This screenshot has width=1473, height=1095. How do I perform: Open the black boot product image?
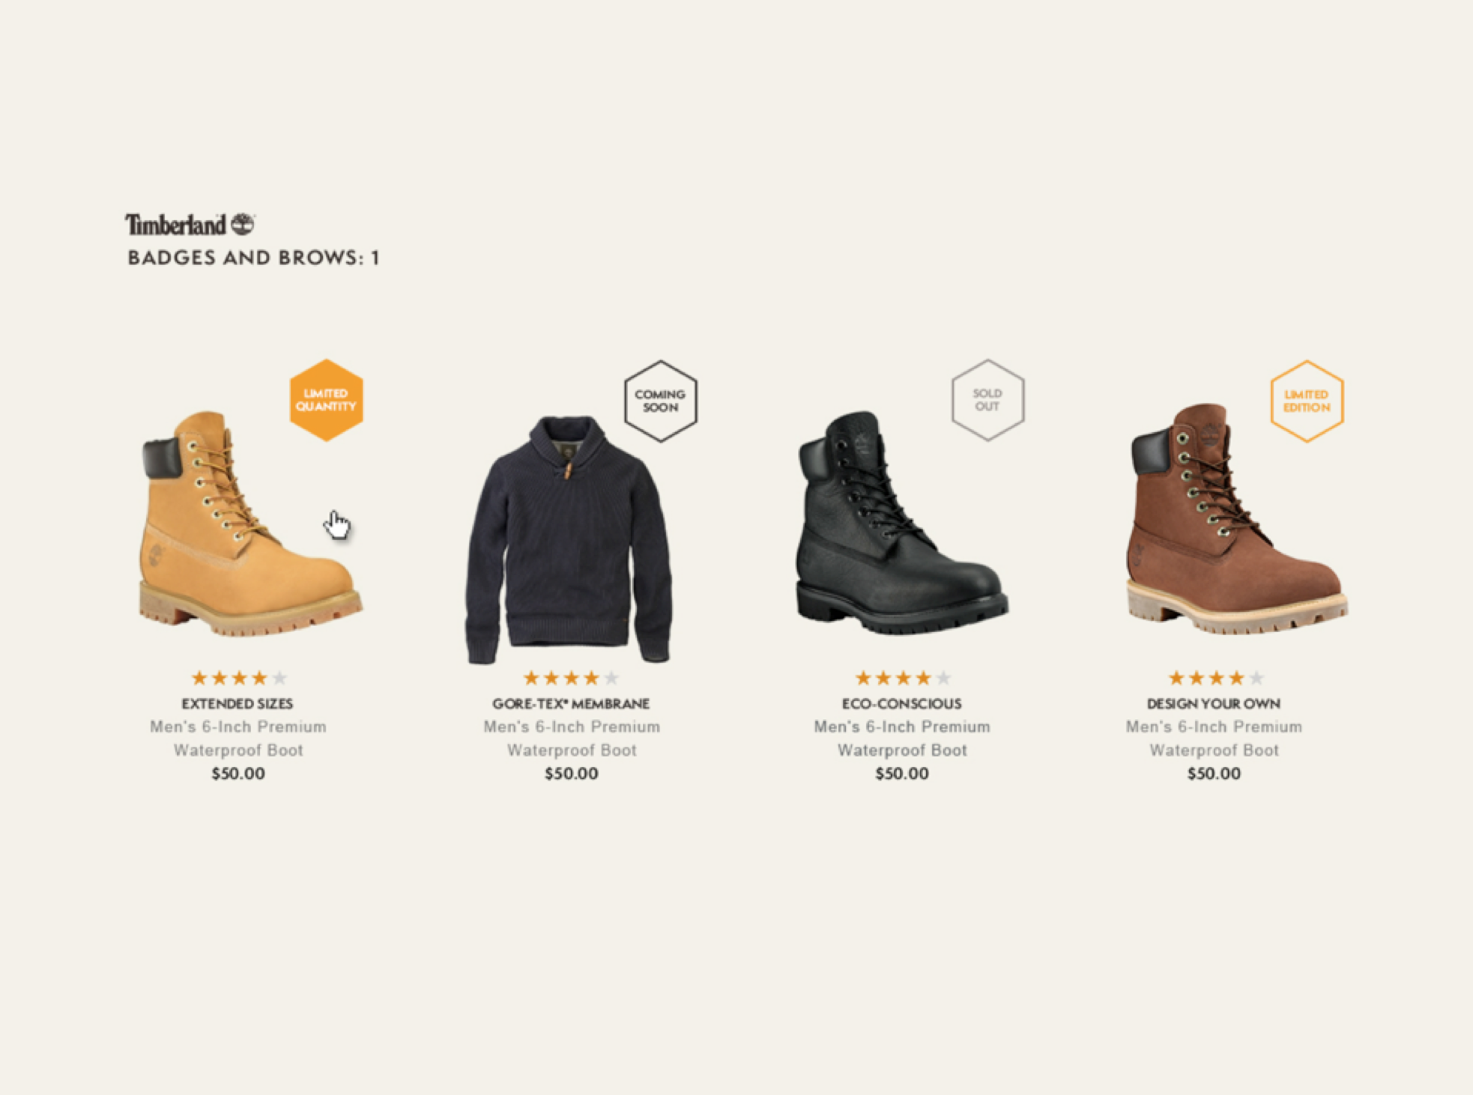pos(901,523)
